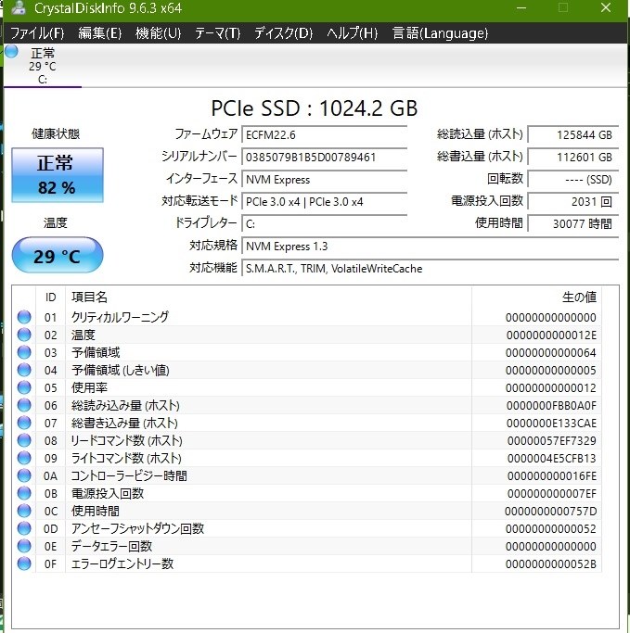Select the C: drive tab
Screen dimensions: 630x633
point(43,66)
